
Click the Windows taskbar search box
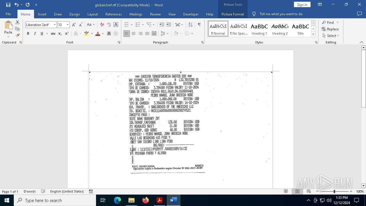click(x=55, y=200)
